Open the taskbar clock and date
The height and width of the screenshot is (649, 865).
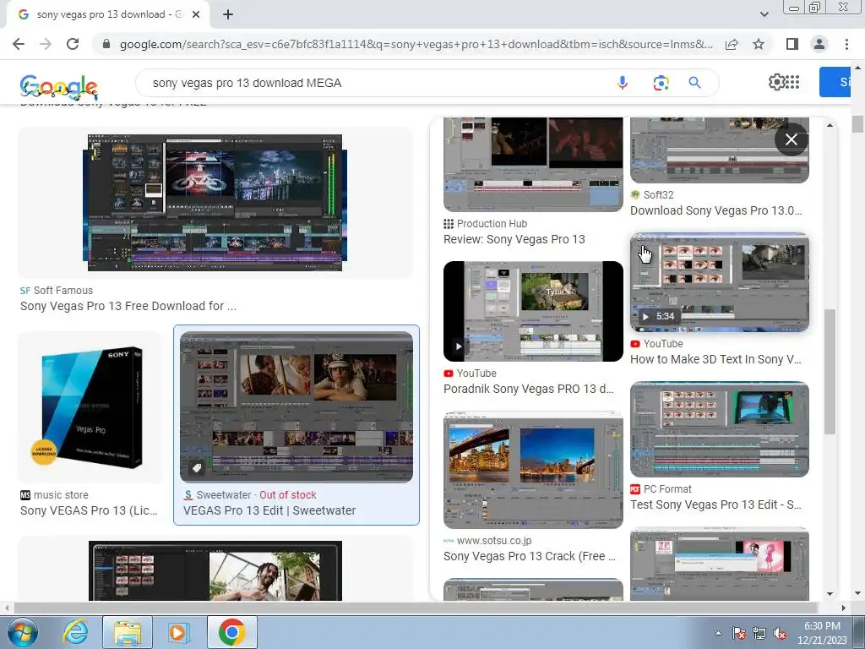click(x=822, y=633)
